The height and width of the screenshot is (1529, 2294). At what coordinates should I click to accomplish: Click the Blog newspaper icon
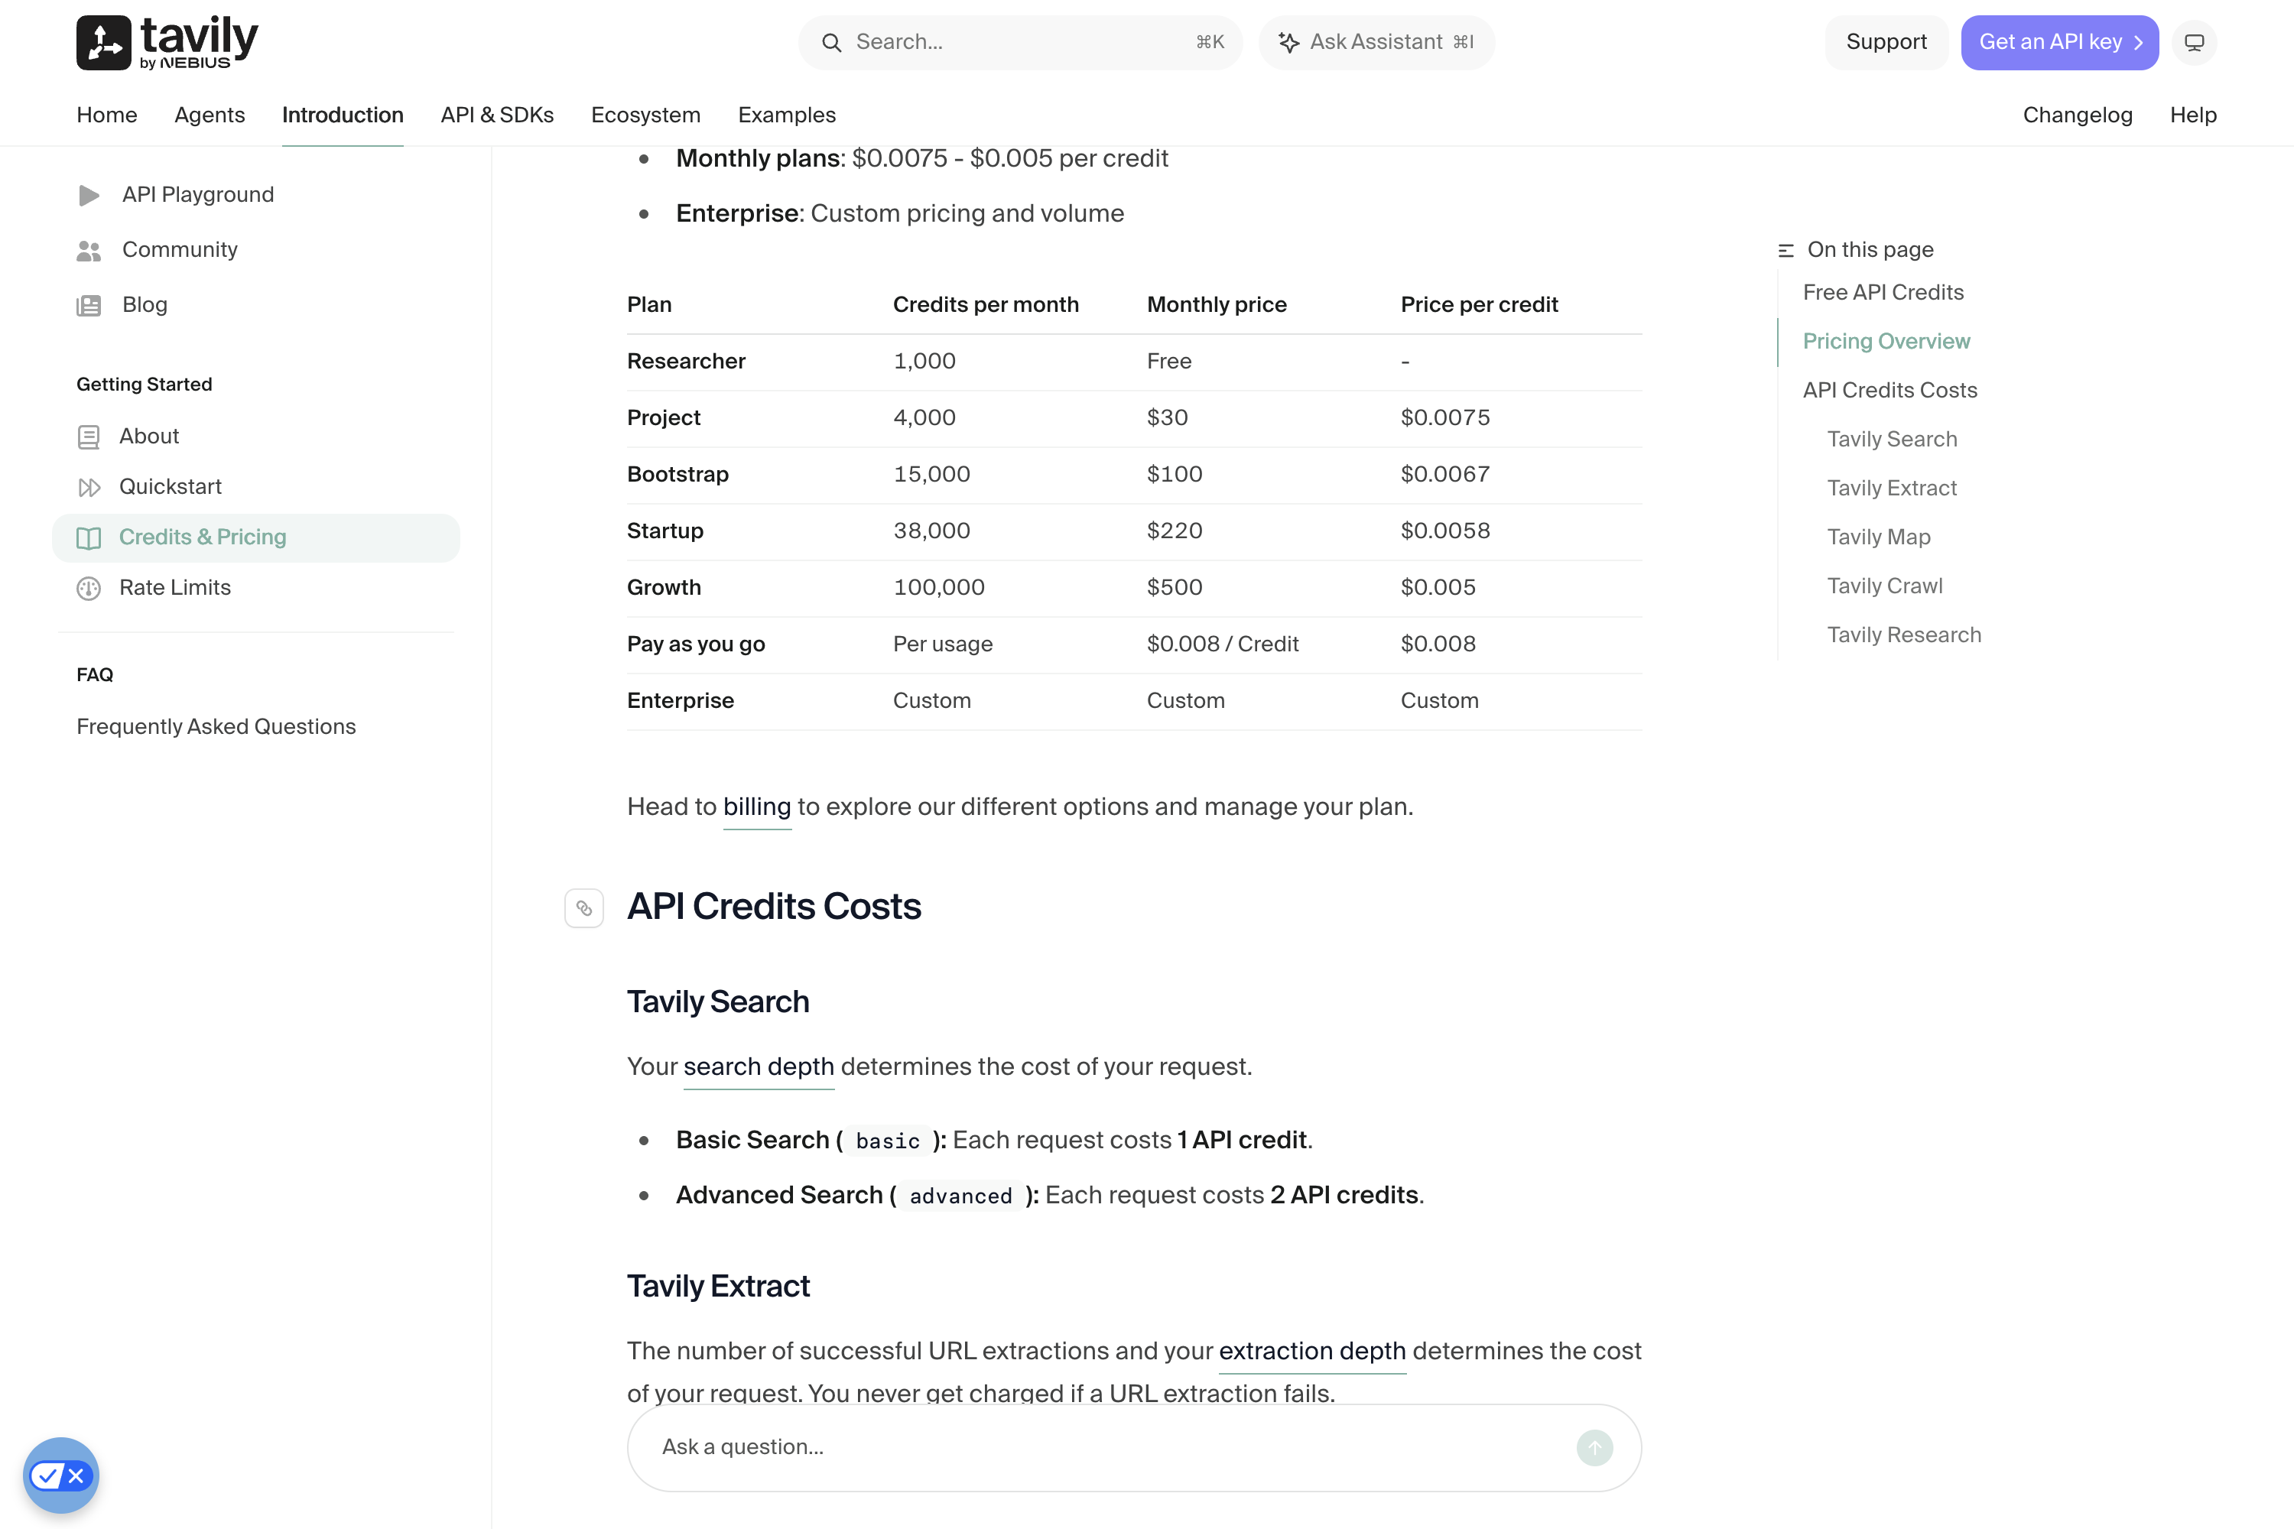point(89,305)
